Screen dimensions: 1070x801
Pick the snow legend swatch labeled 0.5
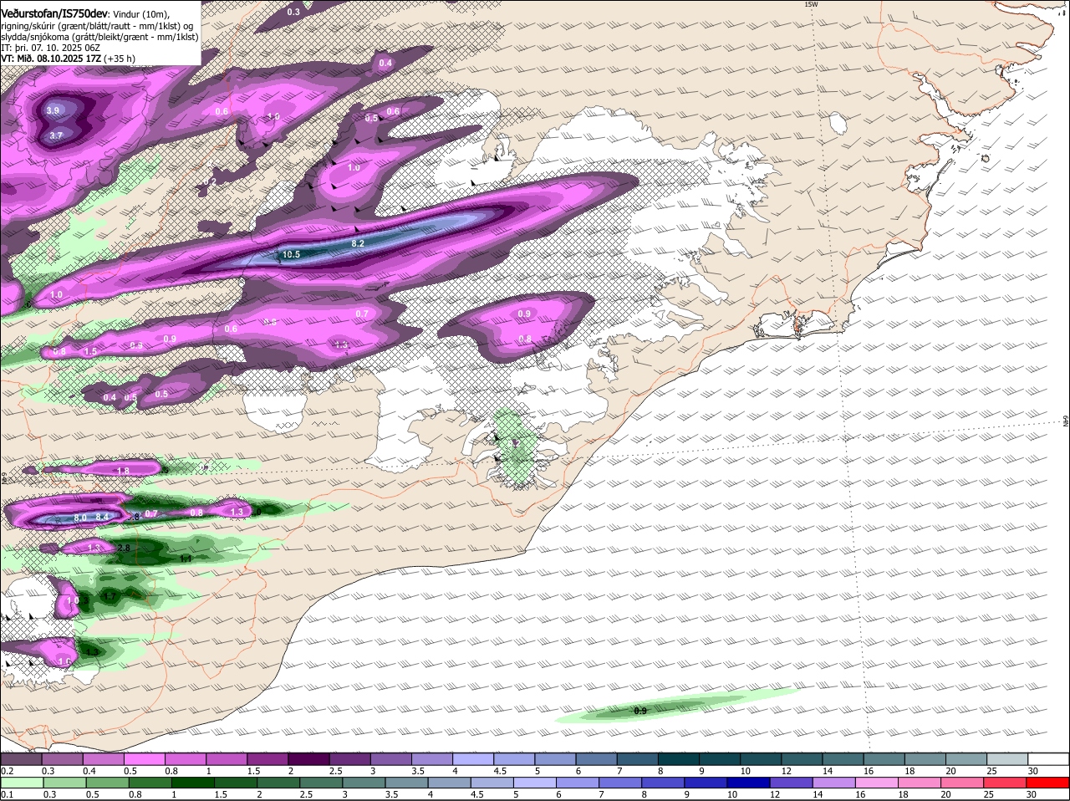click(x=144, y=758)
